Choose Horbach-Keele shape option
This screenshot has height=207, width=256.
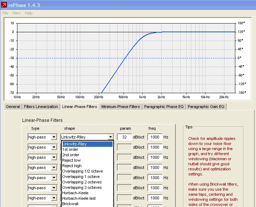pyautogui.click(x=88, y=193)
